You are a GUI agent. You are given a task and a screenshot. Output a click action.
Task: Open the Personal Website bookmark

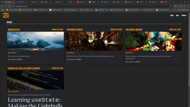pyautogui.click(x=163, y=10)
